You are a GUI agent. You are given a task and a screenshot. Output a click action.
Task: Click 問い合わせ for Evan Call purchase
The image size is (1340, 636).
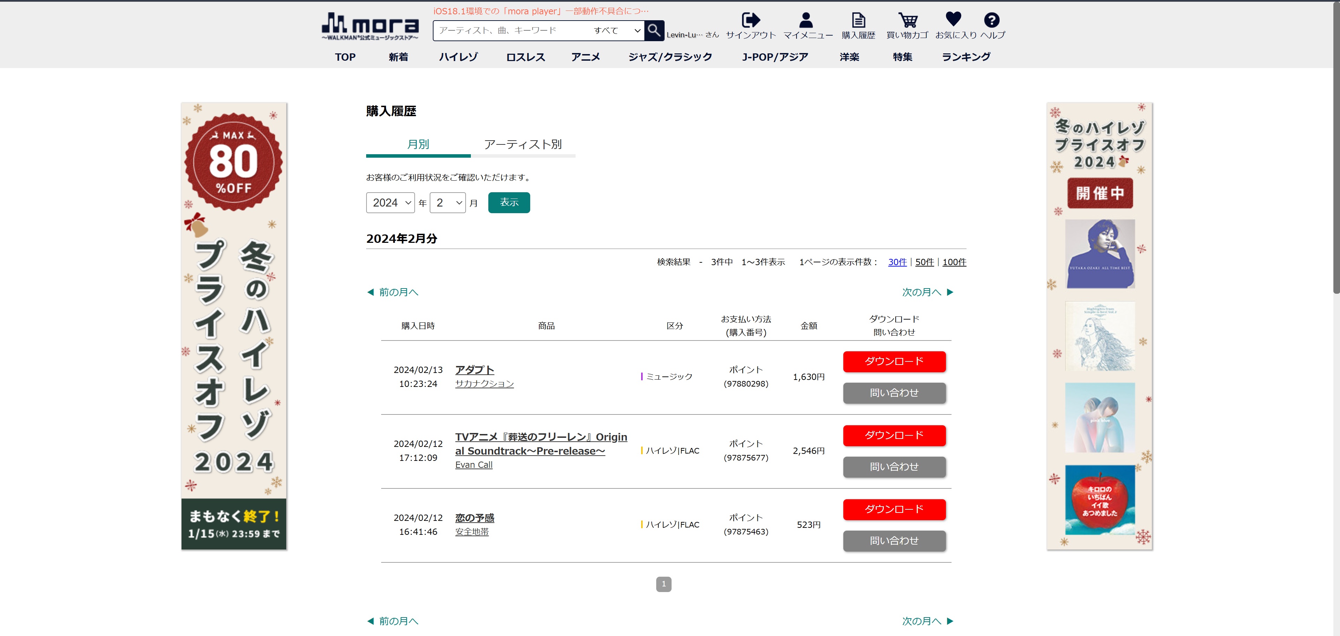(x=894, y=467)
